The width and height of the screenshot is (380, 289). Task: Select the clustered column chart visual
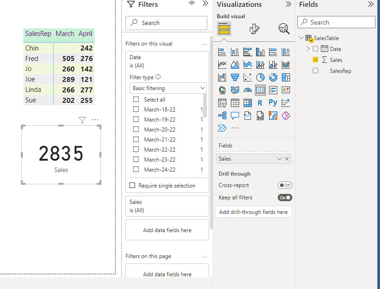point(260,52)
